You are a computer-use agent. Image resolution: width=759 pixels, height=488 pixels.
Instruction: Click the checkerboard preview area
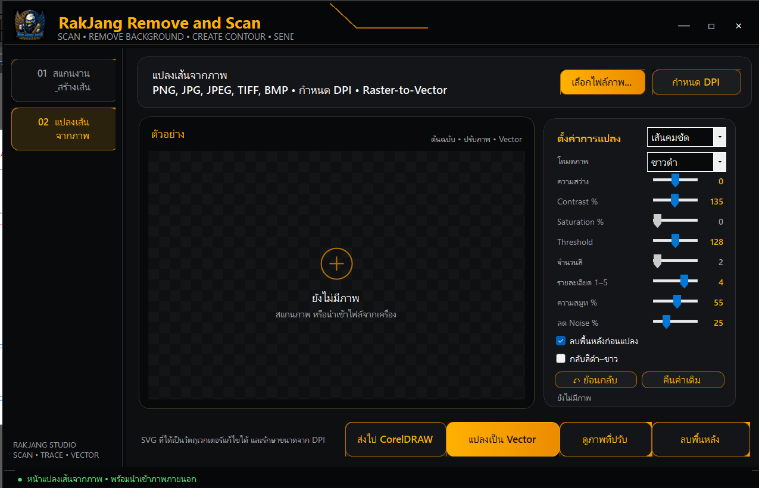(336, 275)
